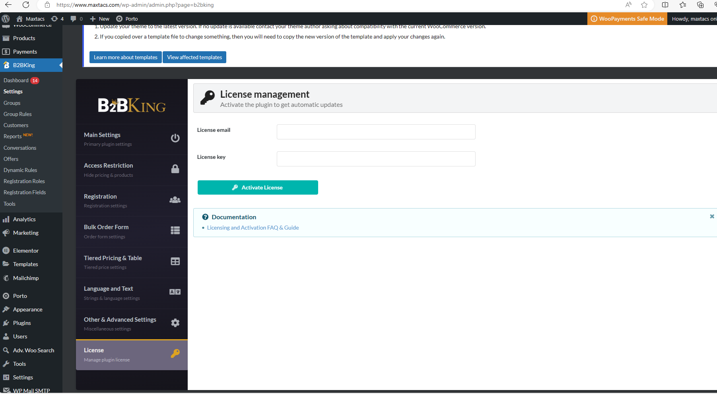Click the table icon for Tiered Pricing
Image resolution: width=717 pixels, height=394 pixels.
pos(175,261)
